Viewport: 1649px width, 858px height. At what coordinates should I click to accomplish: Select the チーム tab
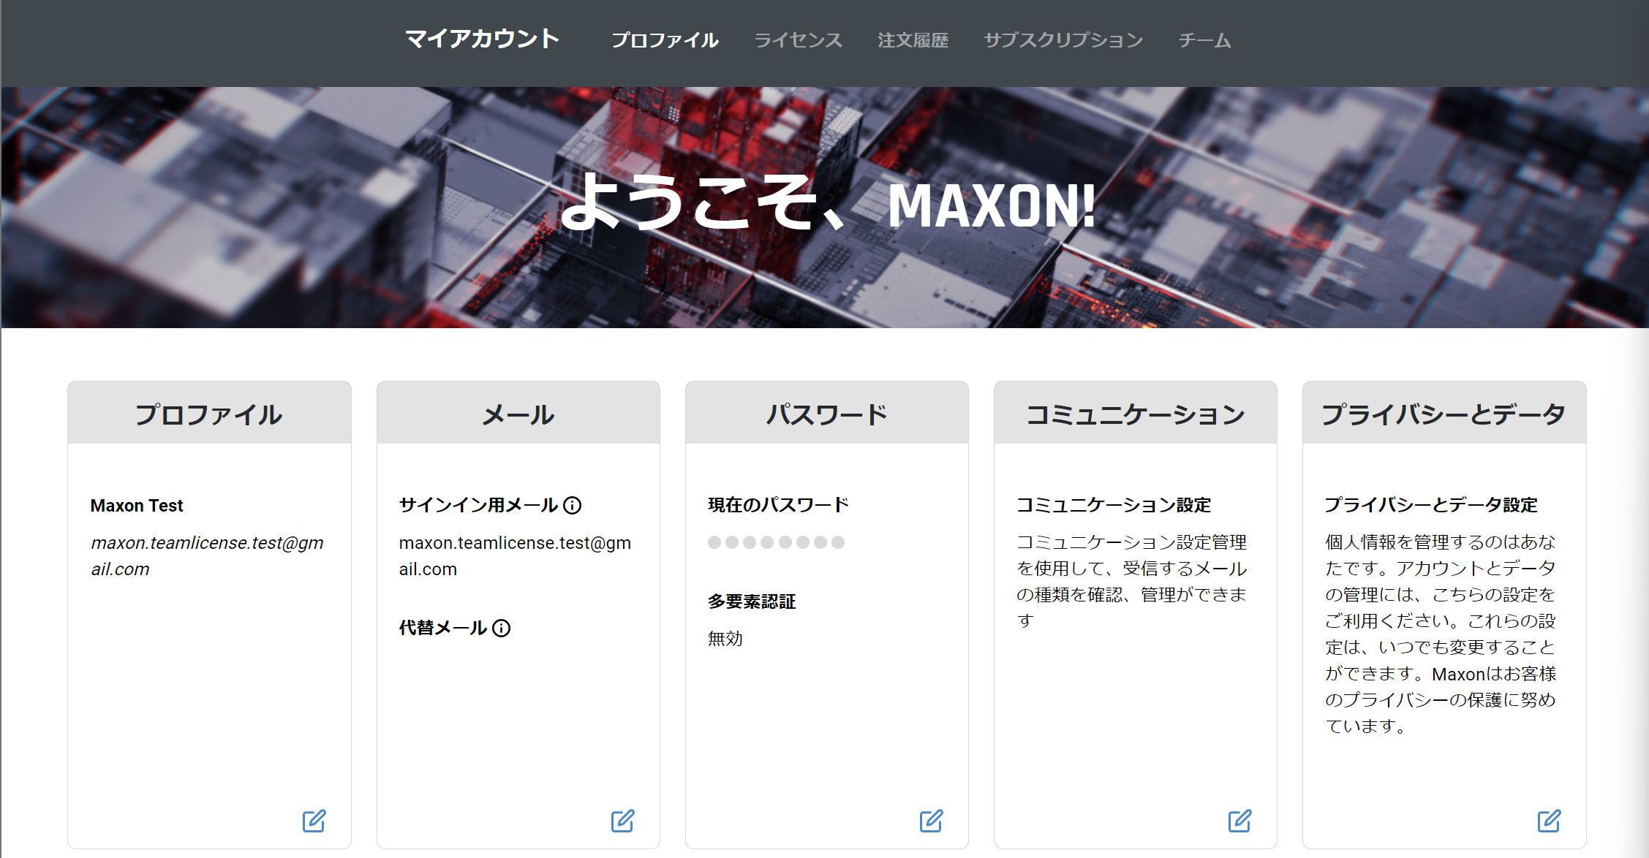point(1204,40)
